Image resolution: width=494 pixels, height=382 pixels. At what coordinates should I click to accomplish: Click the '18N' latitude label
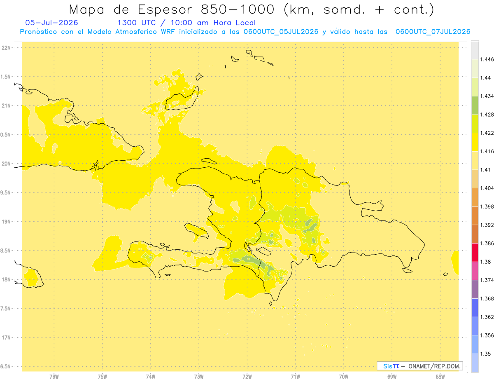6,280
